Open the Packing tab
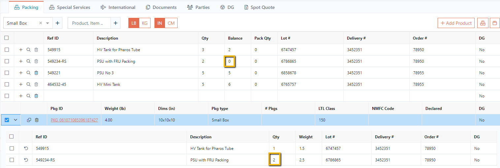The height and width of the screenshot is (168, 500). click(26, 7)
